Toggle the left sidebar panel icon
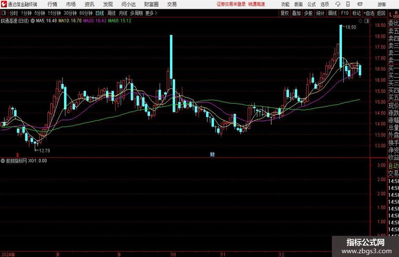The height and width of the screenshot is (257, 399). (3, 13)
